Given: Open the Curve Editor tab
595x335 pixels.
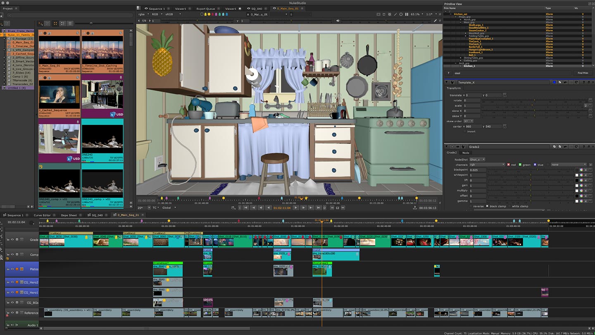Looking at the screenshot, I should 42,215.
